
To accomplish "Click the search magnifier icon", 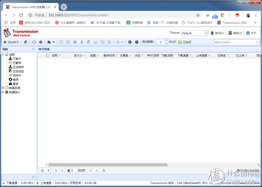I will 257,42.
